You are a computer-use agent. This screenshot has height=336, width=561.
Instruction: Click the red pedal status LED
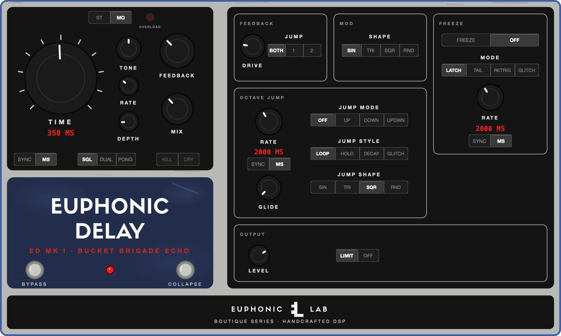(110, 270)
